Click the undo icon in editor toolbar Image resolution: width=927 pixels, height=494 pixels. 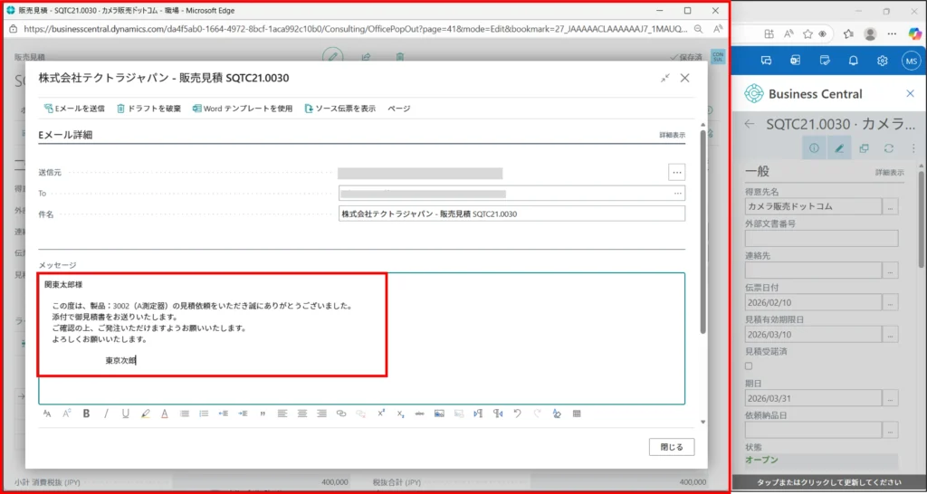tap(517, 413)
